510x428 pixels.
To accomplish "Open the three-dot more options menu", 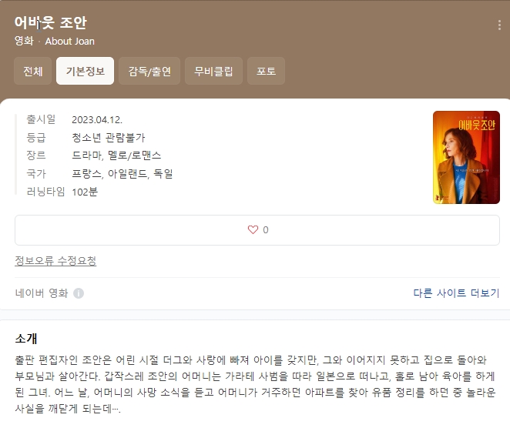I will tap(499, 25).
